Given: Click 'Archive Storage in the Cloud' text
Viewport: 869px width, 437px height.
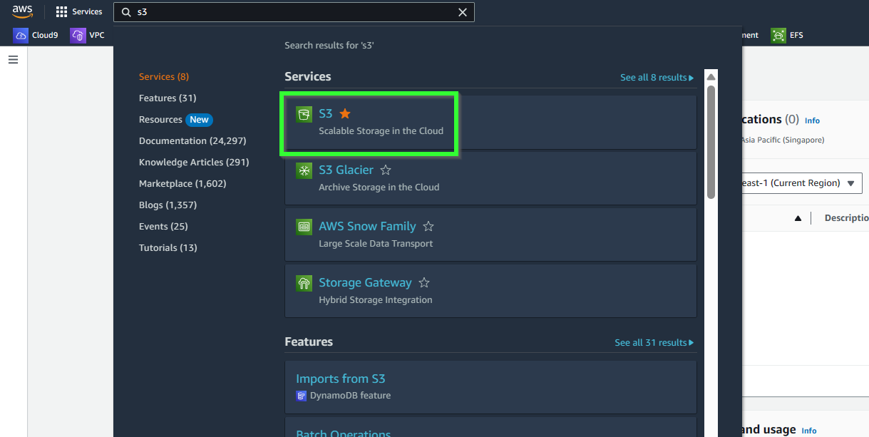Looking at the screenshot, I should coord(379,187).
